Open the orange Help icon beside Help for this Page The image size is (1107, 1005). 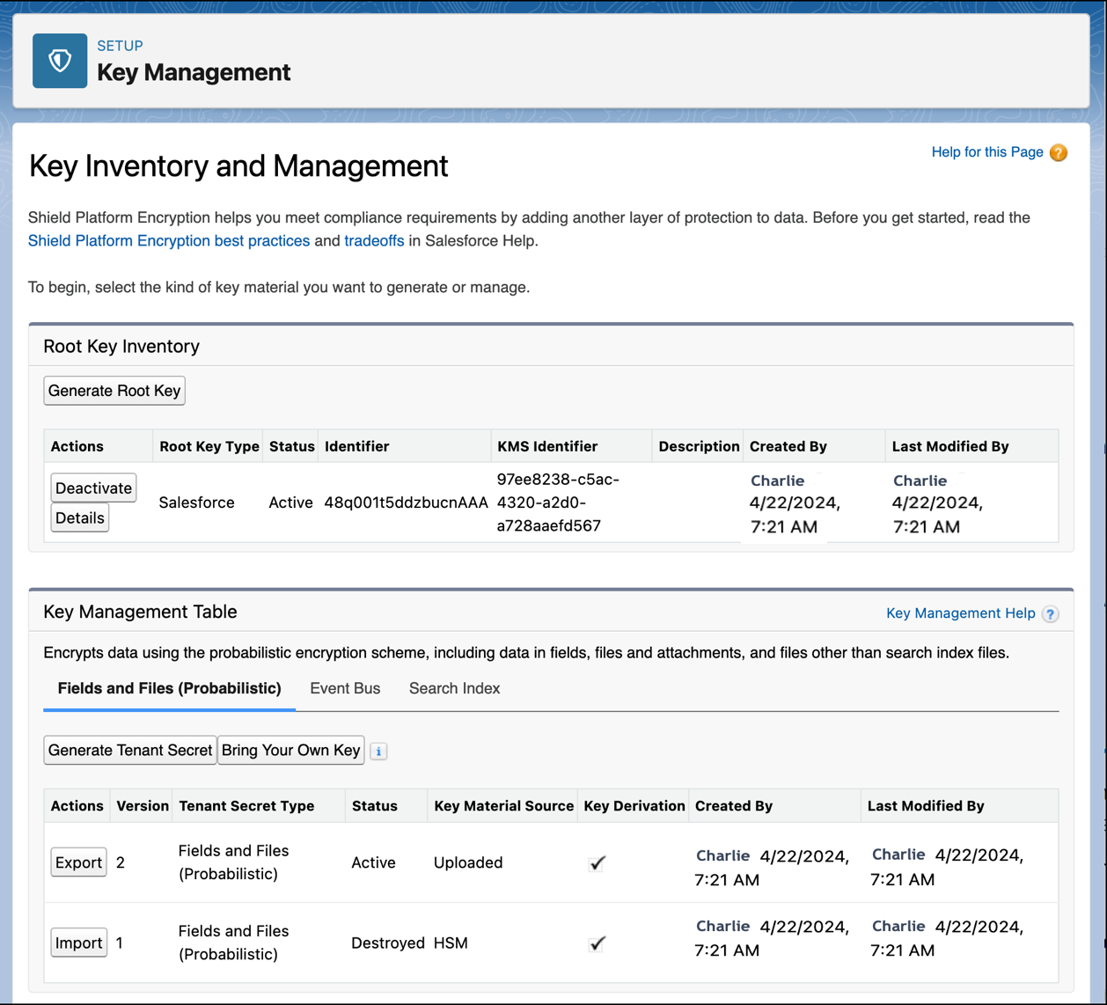pyautogui.click(x=1058, y=151)
